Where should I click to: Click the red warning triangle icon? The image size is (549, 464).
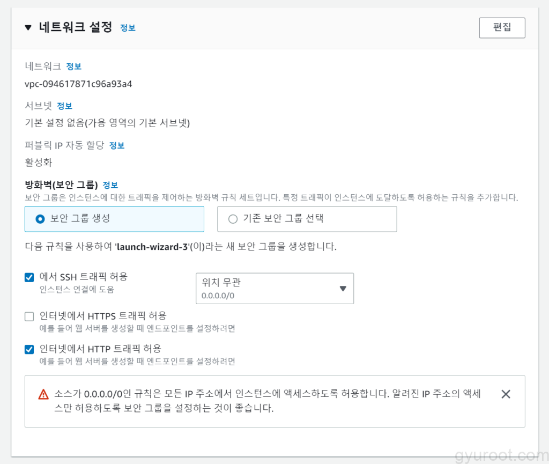(x=43, y=394)
